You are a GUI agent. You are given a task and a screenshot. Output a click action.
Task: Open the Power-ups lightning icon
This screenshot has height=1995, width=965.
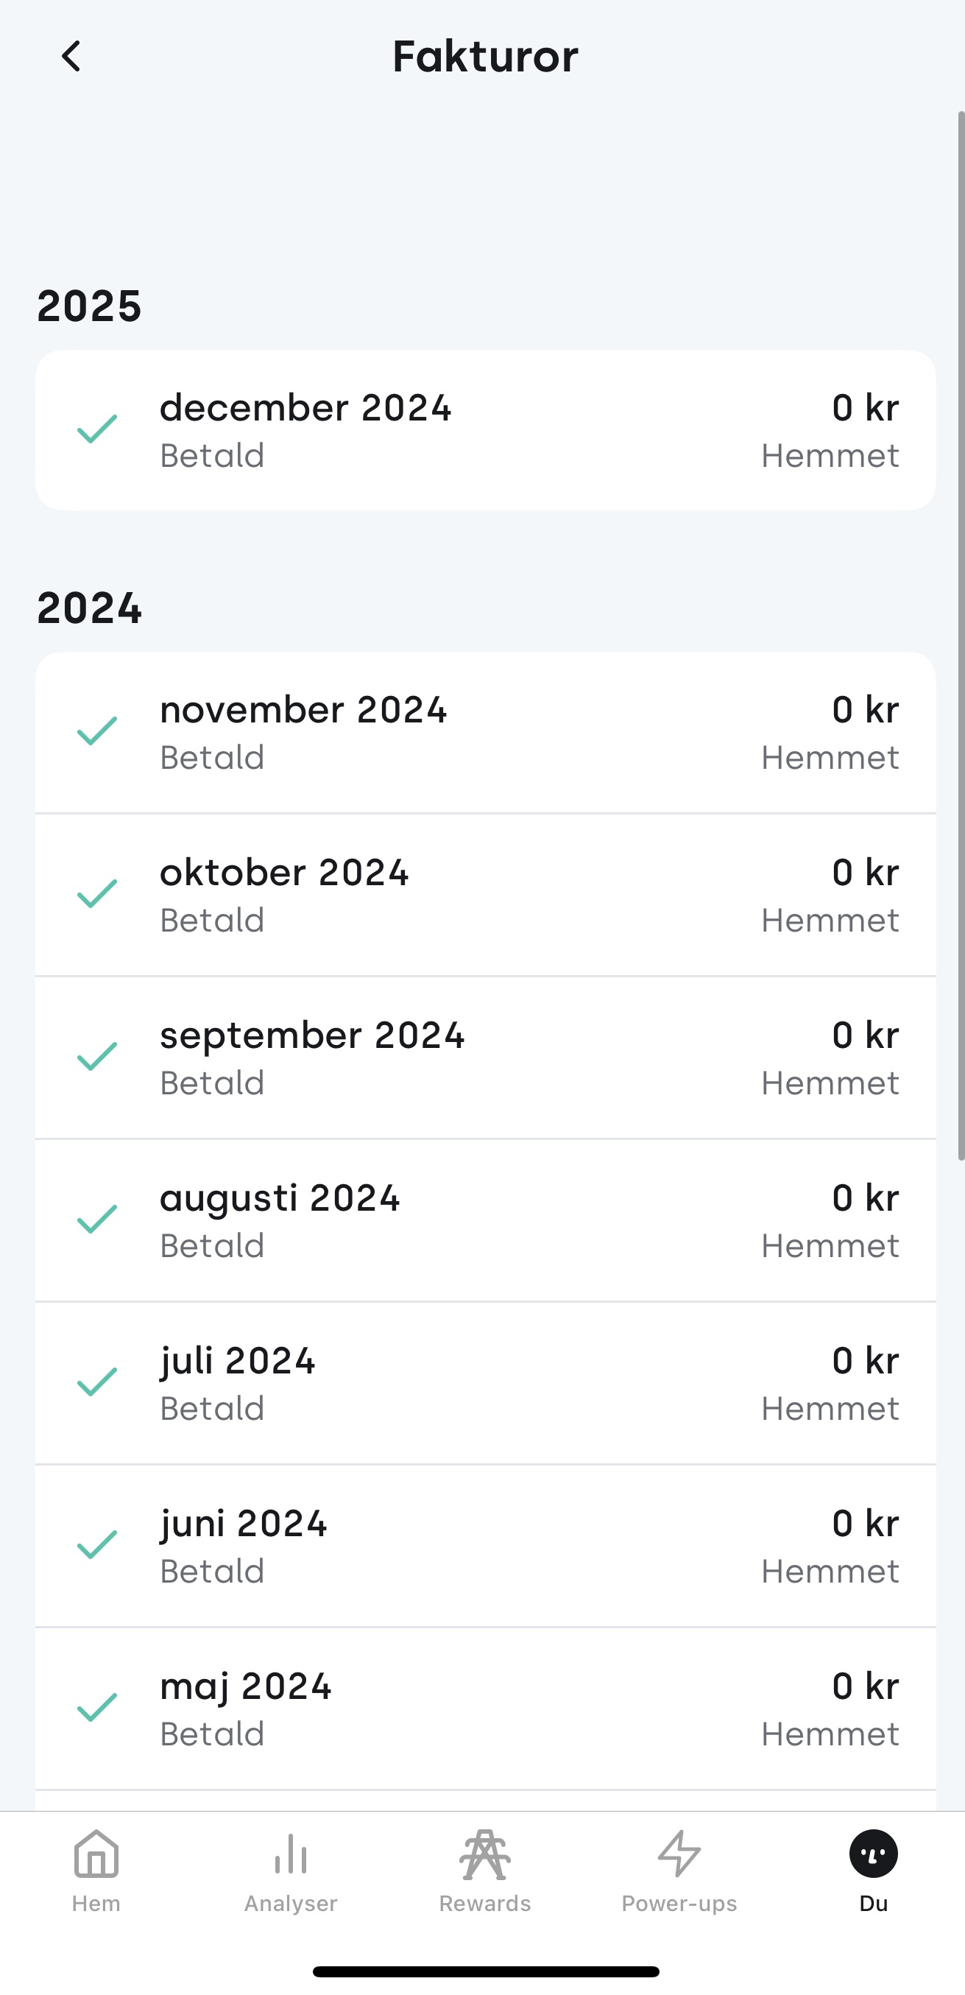point(679,1854)
